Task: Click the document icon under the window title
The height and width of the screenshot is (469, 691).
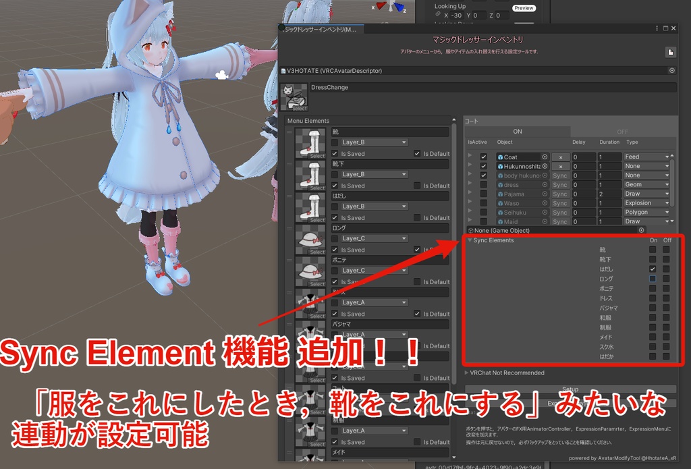Action: pyautogui.click(x=670, y=53)
